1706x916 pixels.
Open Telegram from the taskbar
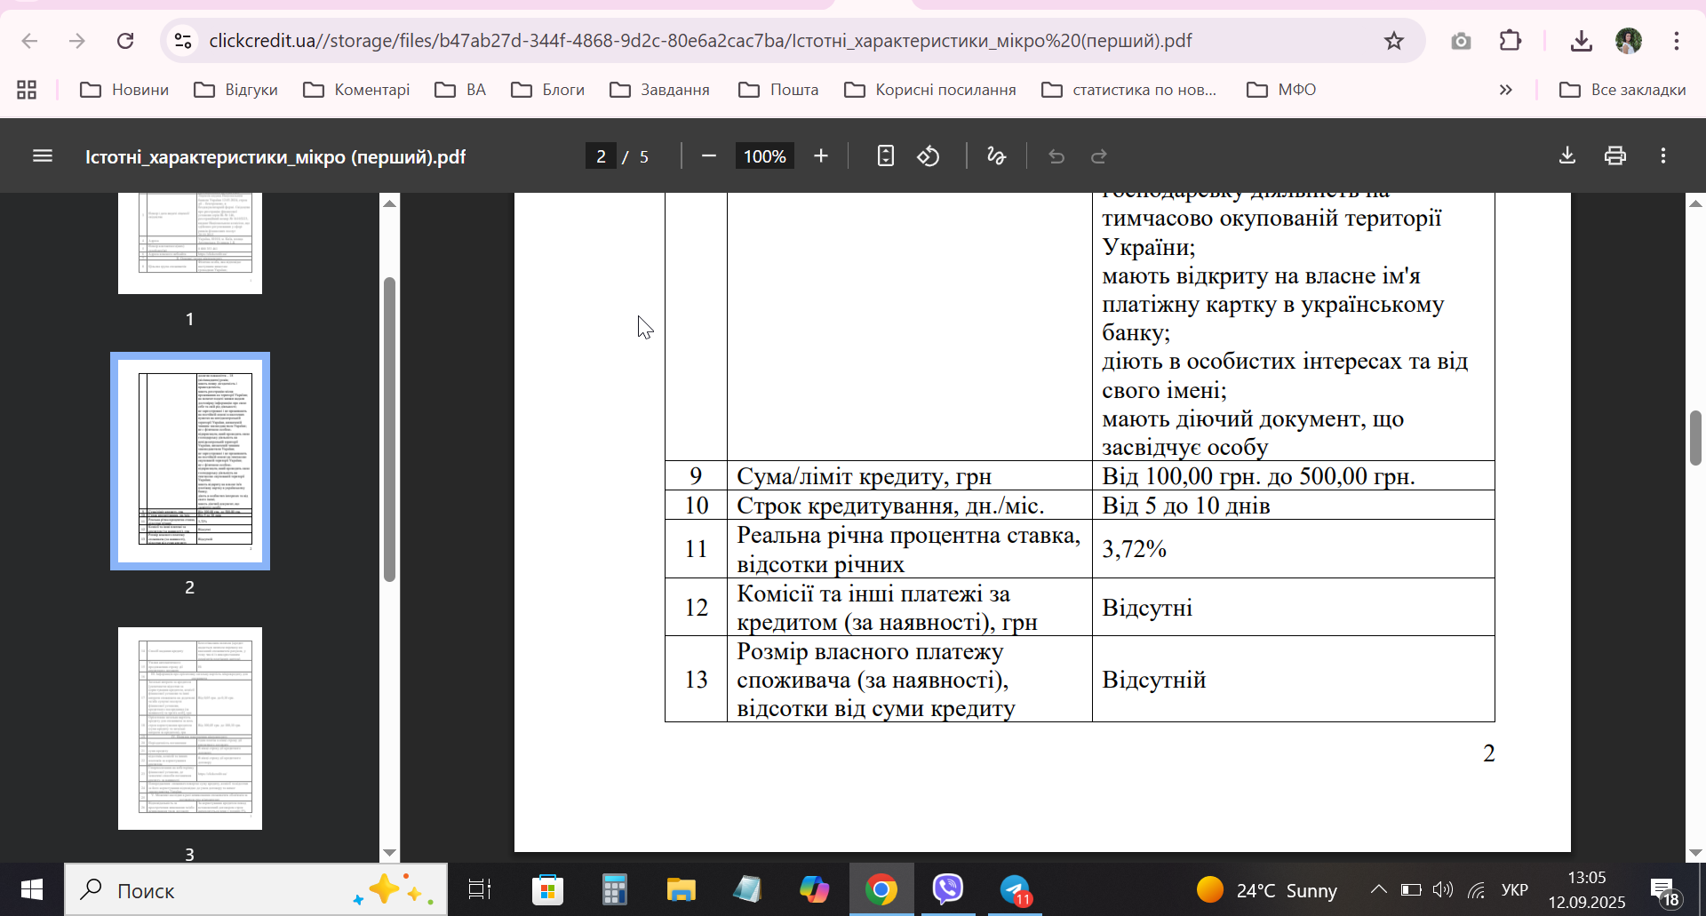[x=1015, y=889]
